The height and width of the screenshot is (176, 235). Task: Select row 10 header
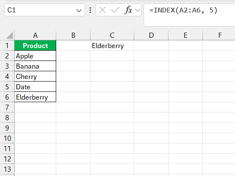7,138
